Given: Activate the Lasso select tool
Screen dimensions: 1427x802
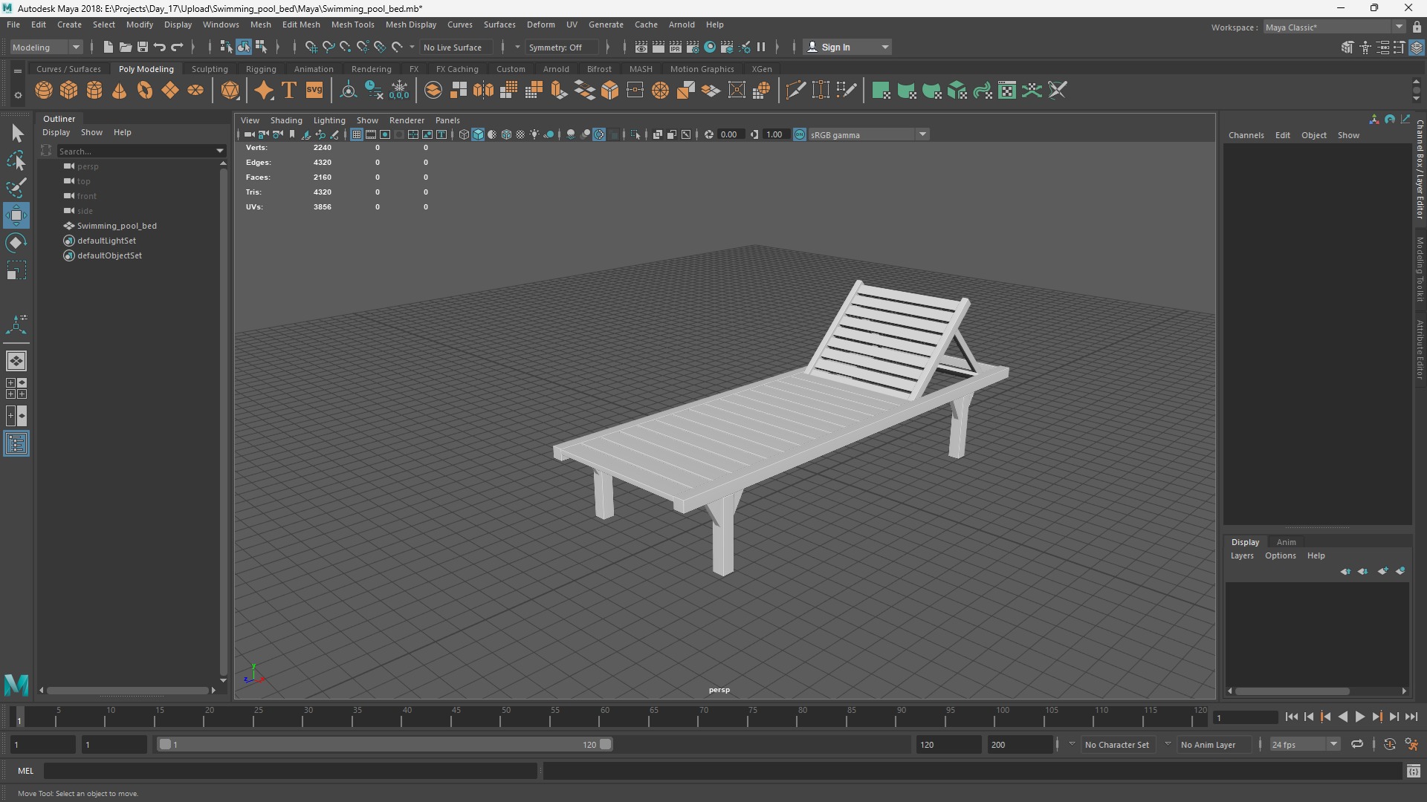Looking at the screenshot, I should pyautogui.click(x=16, y=160).
